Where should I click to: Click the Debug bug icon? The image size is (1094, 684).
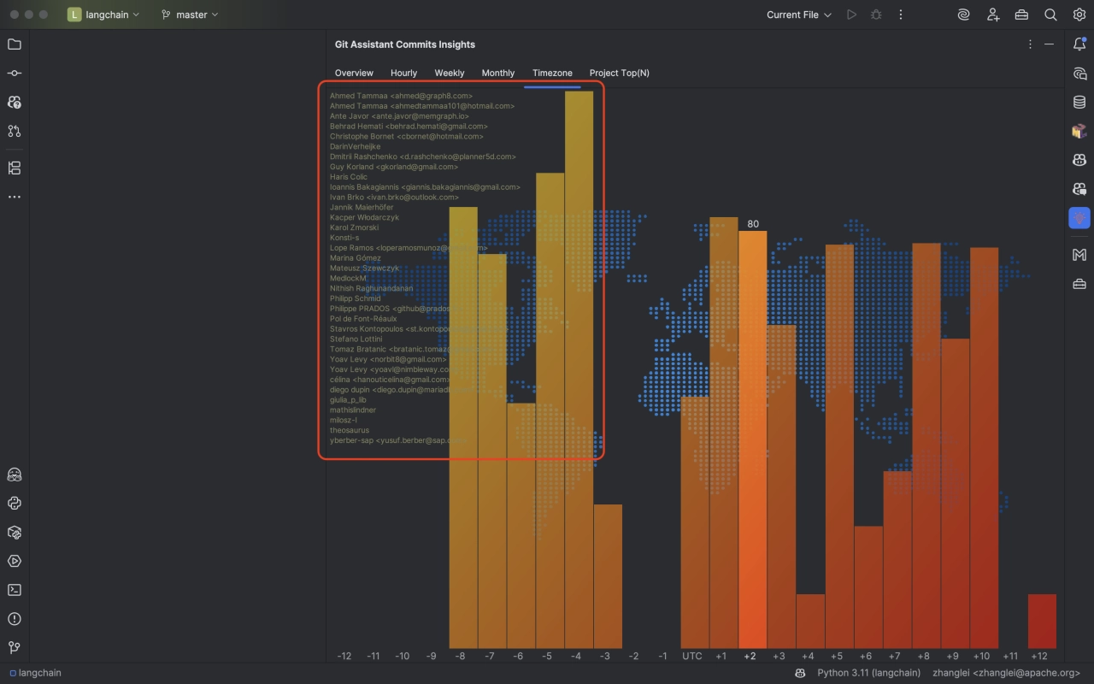point(876,15)
